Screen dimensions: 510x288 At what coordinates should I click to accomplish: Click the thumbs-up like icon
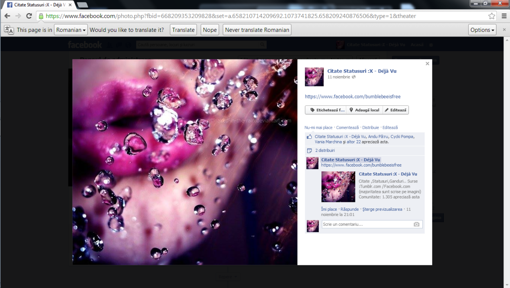pyautogui.click(x=309, y=137)
